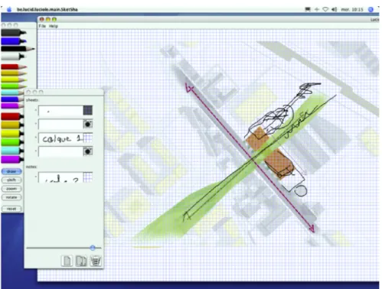Pick the blue colored pencil

(12, 99)
